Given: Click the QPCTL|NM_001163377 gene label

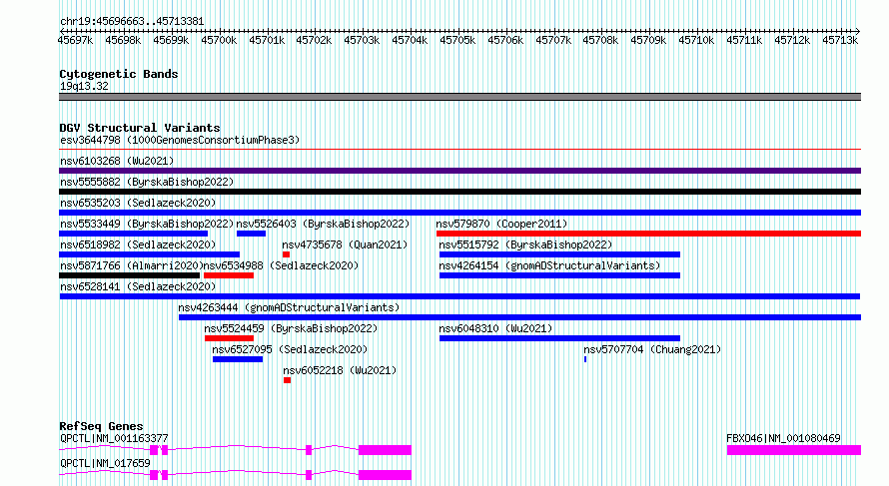Looking at the screenshot, I should (114, 438).
